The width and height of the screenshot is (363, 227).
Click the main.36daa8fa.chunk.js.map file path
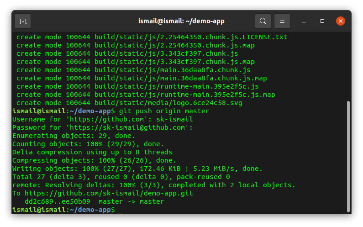point(181,78)
